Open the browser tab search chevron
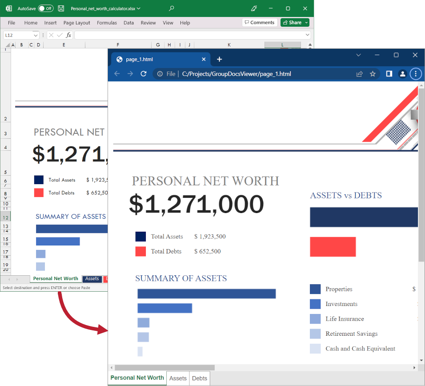425x386 pixels. tap(358, 55)
